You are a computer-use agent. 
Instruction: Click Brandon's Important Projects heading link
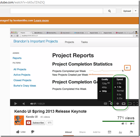[36, 41]
